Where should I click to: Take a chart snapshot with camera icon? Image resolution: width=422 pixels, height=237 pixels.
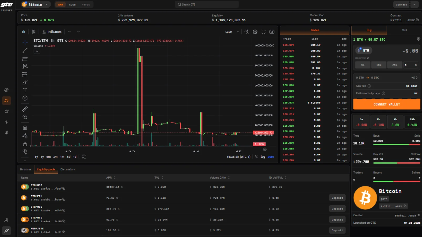tap(272, 32)
